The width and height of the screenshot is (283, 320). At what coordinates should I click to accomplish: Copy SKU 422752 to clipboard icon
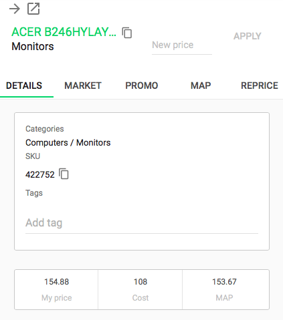pos(64,174)
